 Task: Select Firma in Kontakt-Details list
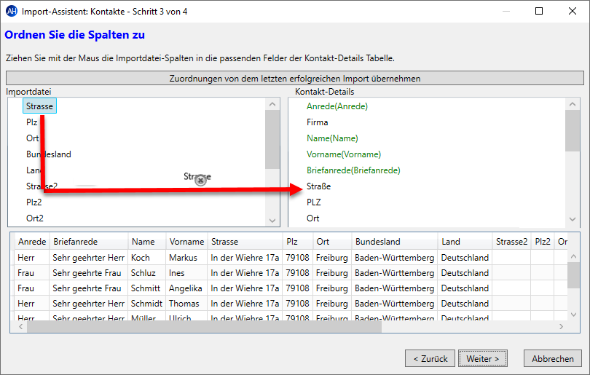pos(317,122)
